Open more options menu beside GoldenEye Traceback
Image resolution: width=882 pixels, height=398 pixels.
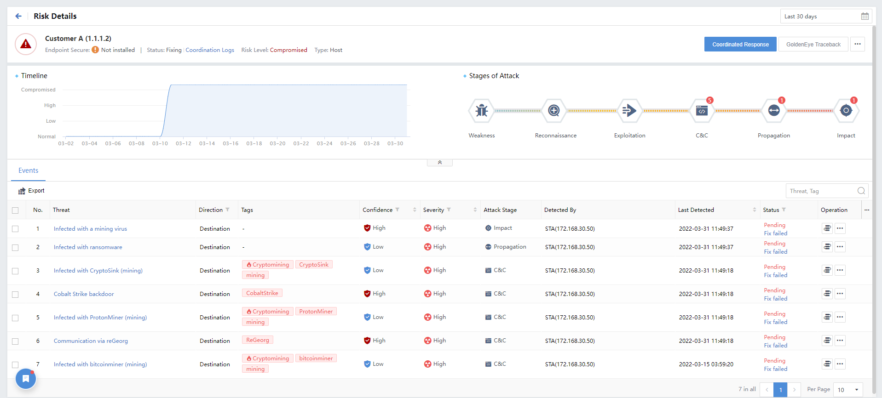(857, 45)
